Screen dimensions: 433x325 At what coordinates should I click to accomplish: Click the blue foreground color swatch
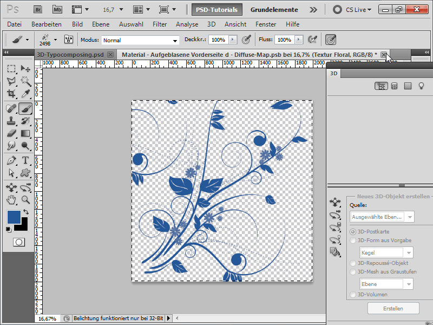click(14, 217)
